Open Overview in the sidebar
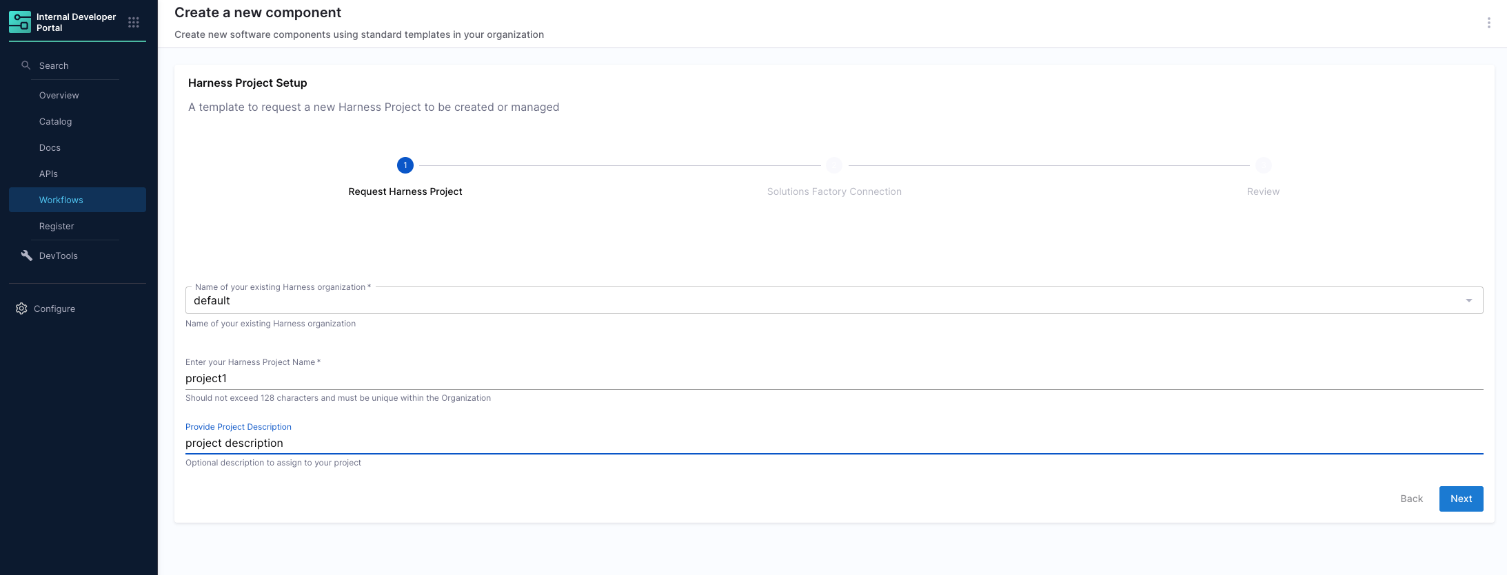Screen dimensions: 1507x575 pos(59,95)
